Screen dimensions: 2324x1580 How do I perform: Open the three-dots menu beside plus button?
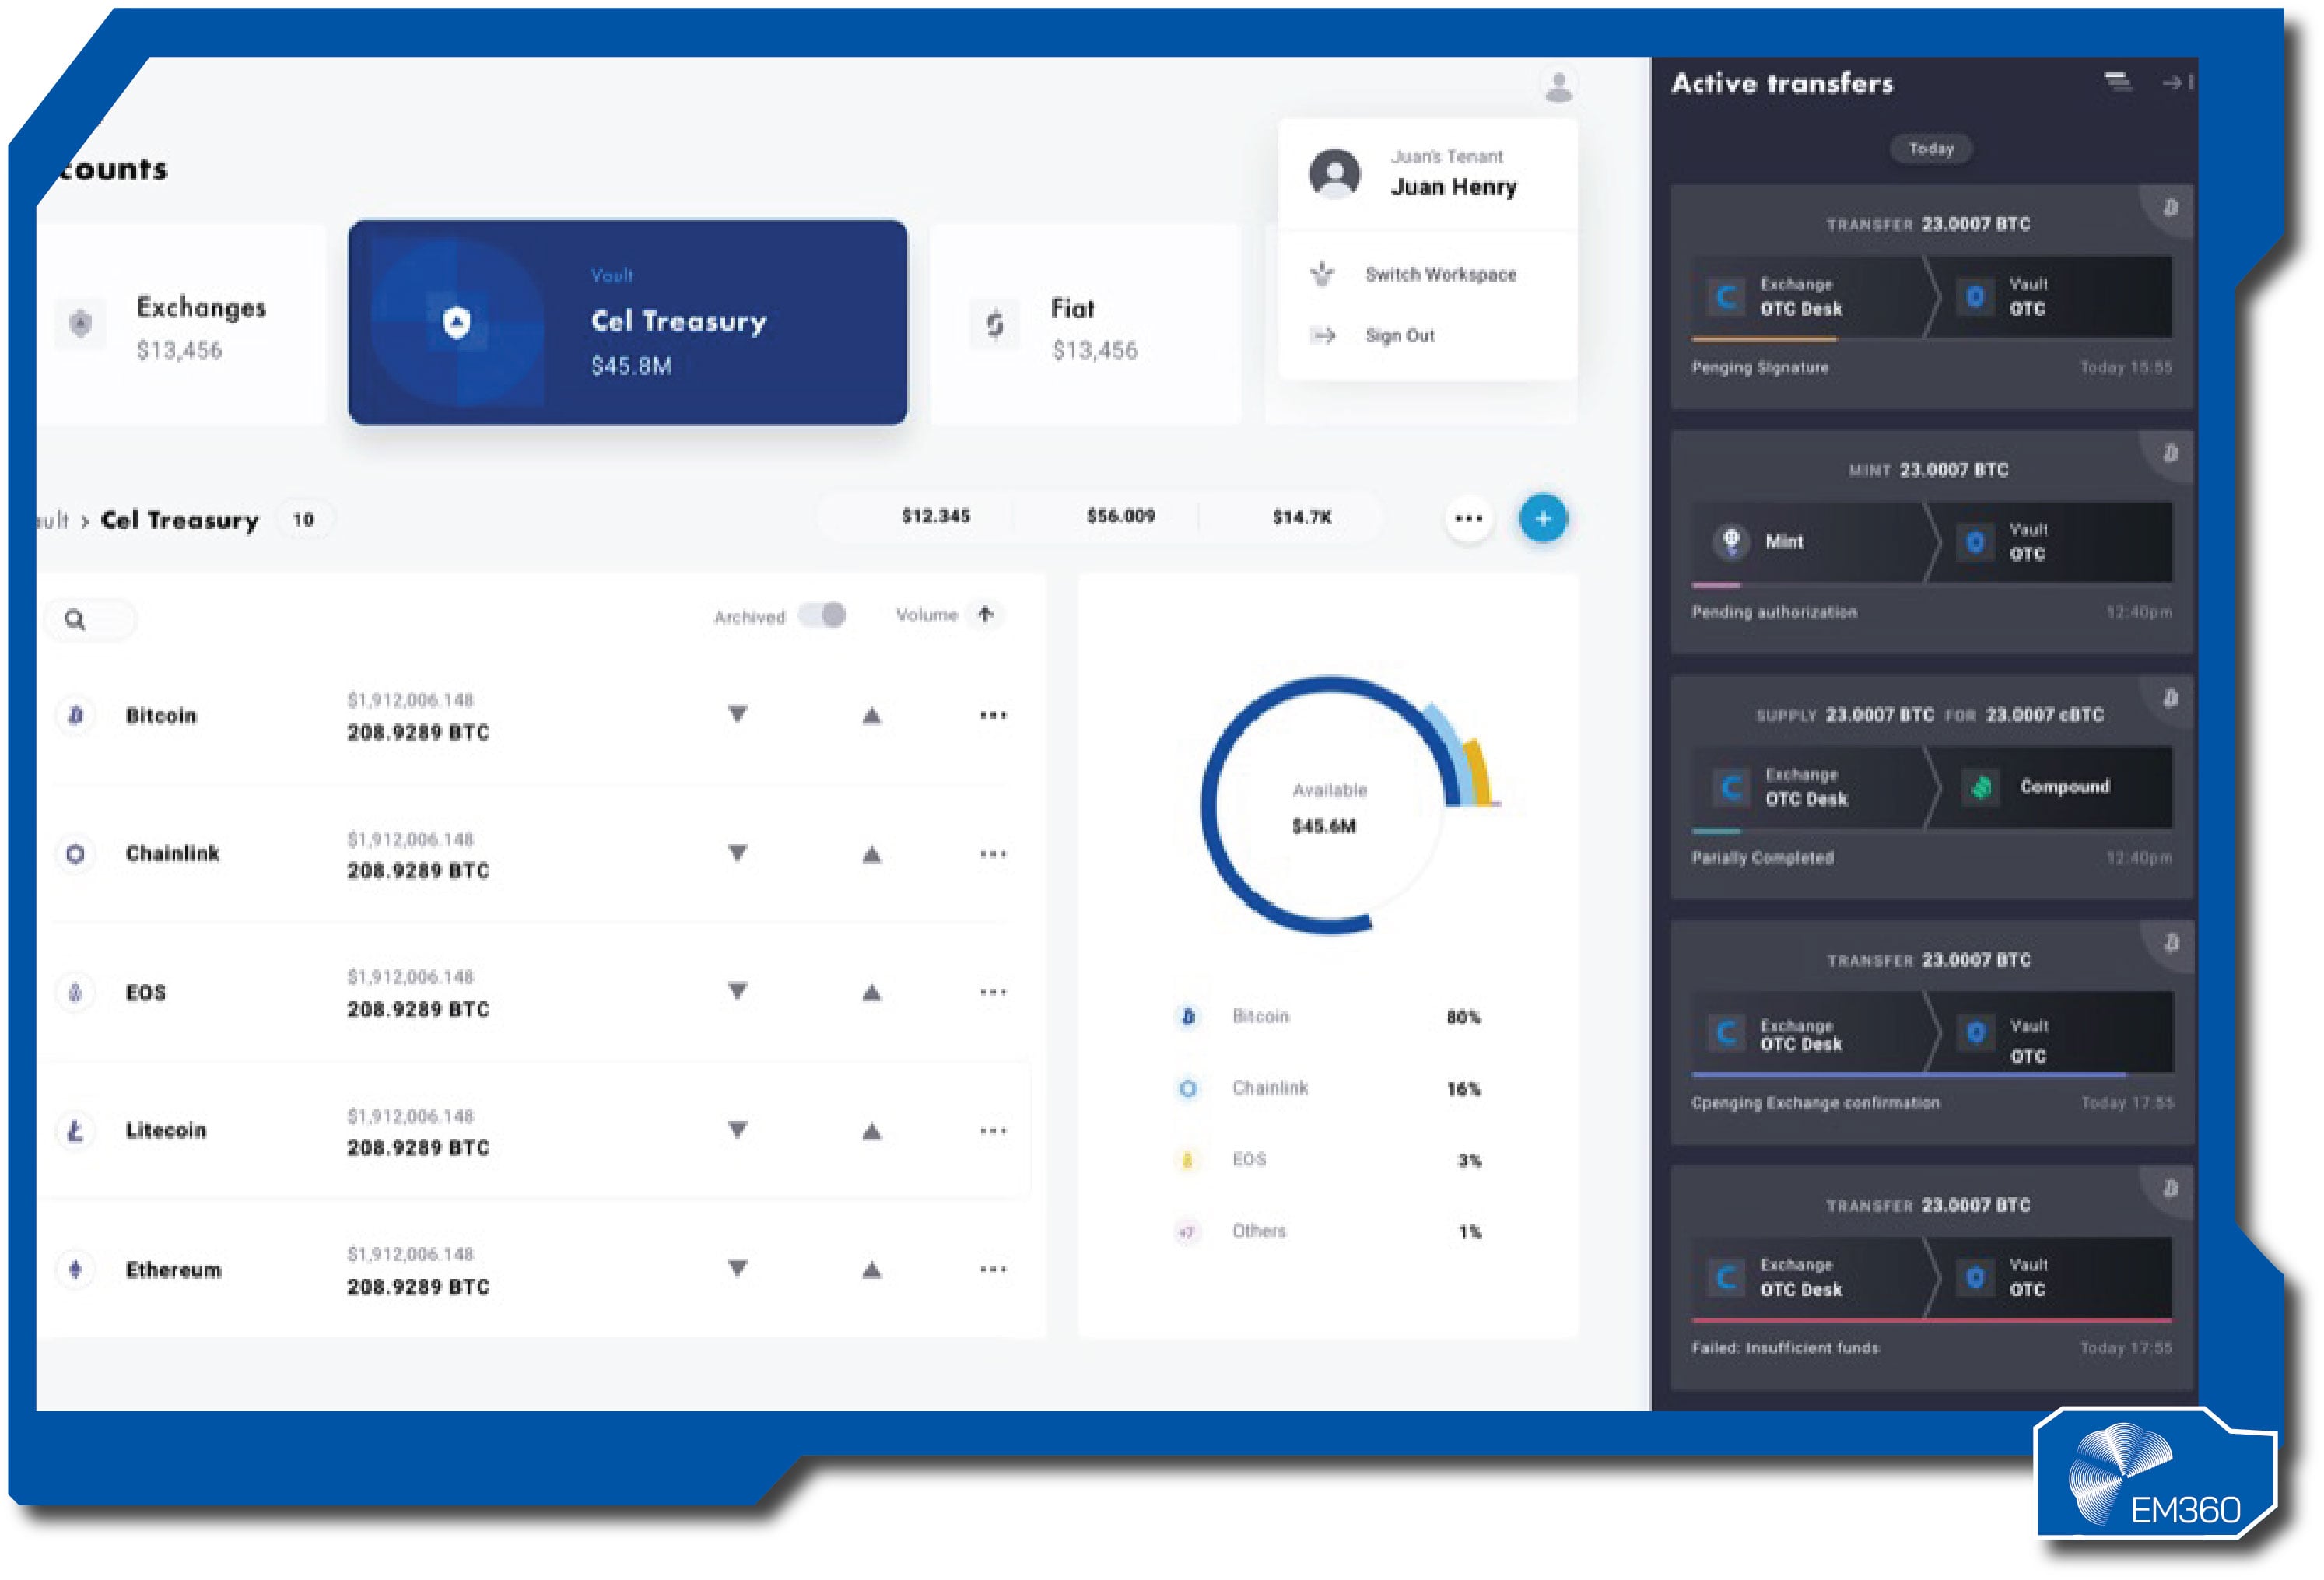click(x=1468, y=518)
